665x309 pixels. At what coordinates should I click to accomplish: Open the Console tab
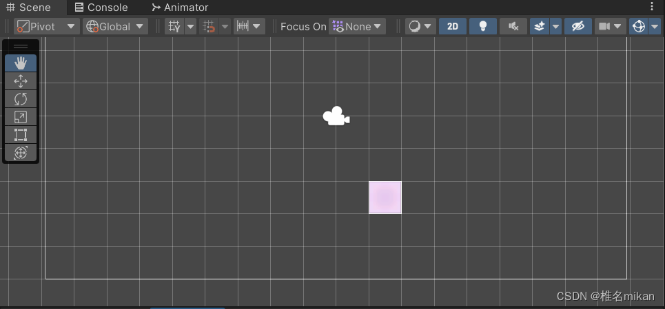coord(101,7)
